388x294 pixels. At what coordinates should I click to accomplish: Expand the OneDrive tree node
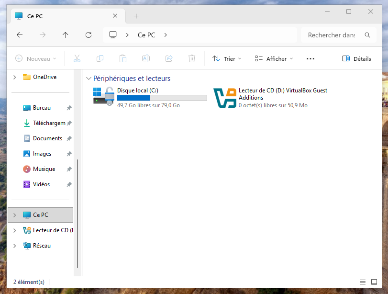point(15,77)
